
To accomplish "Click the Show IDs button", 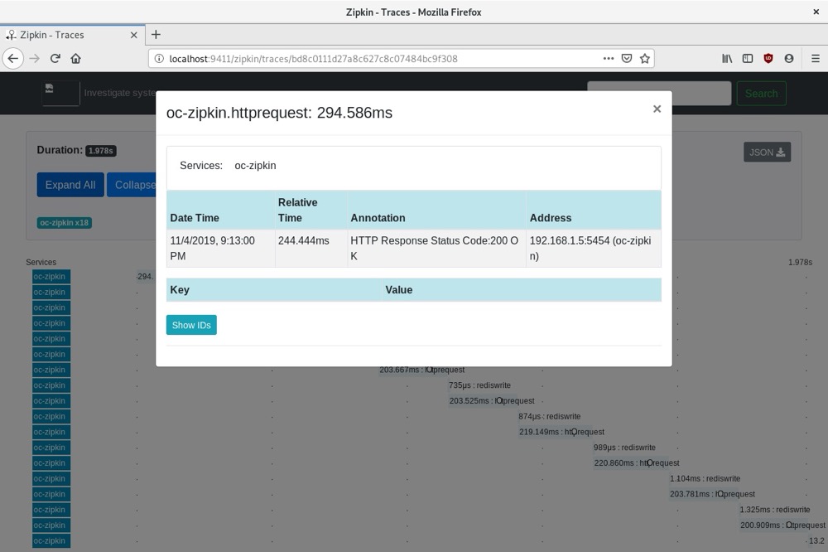I will click(x=191, y=325).
